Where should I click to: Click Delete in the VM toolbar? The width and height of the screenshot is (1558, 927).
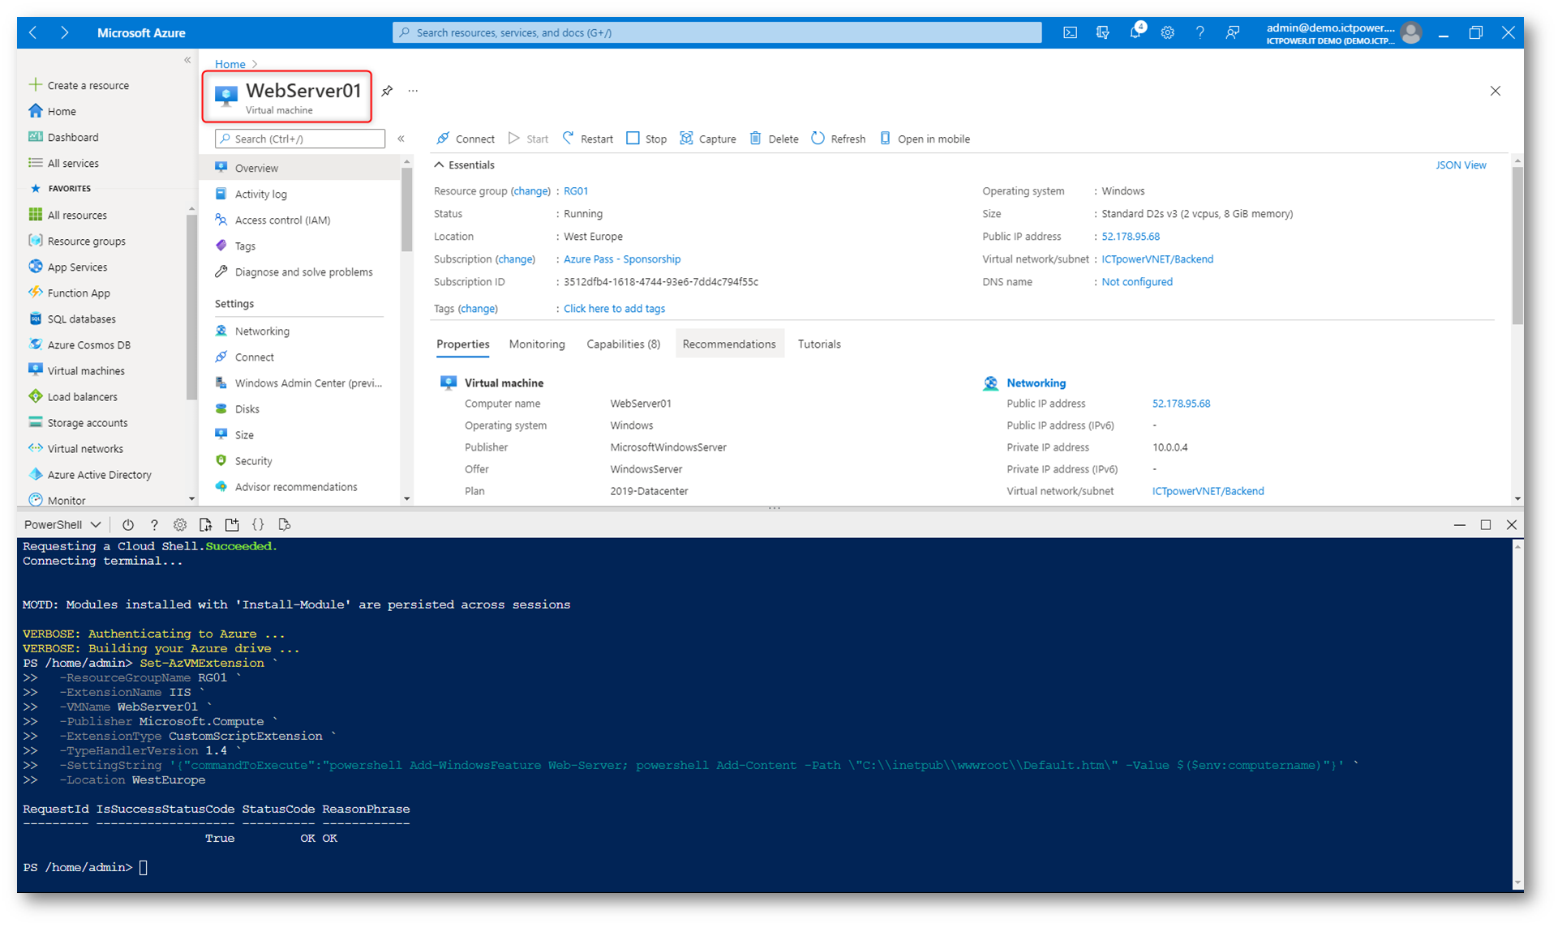coord(774,139)
